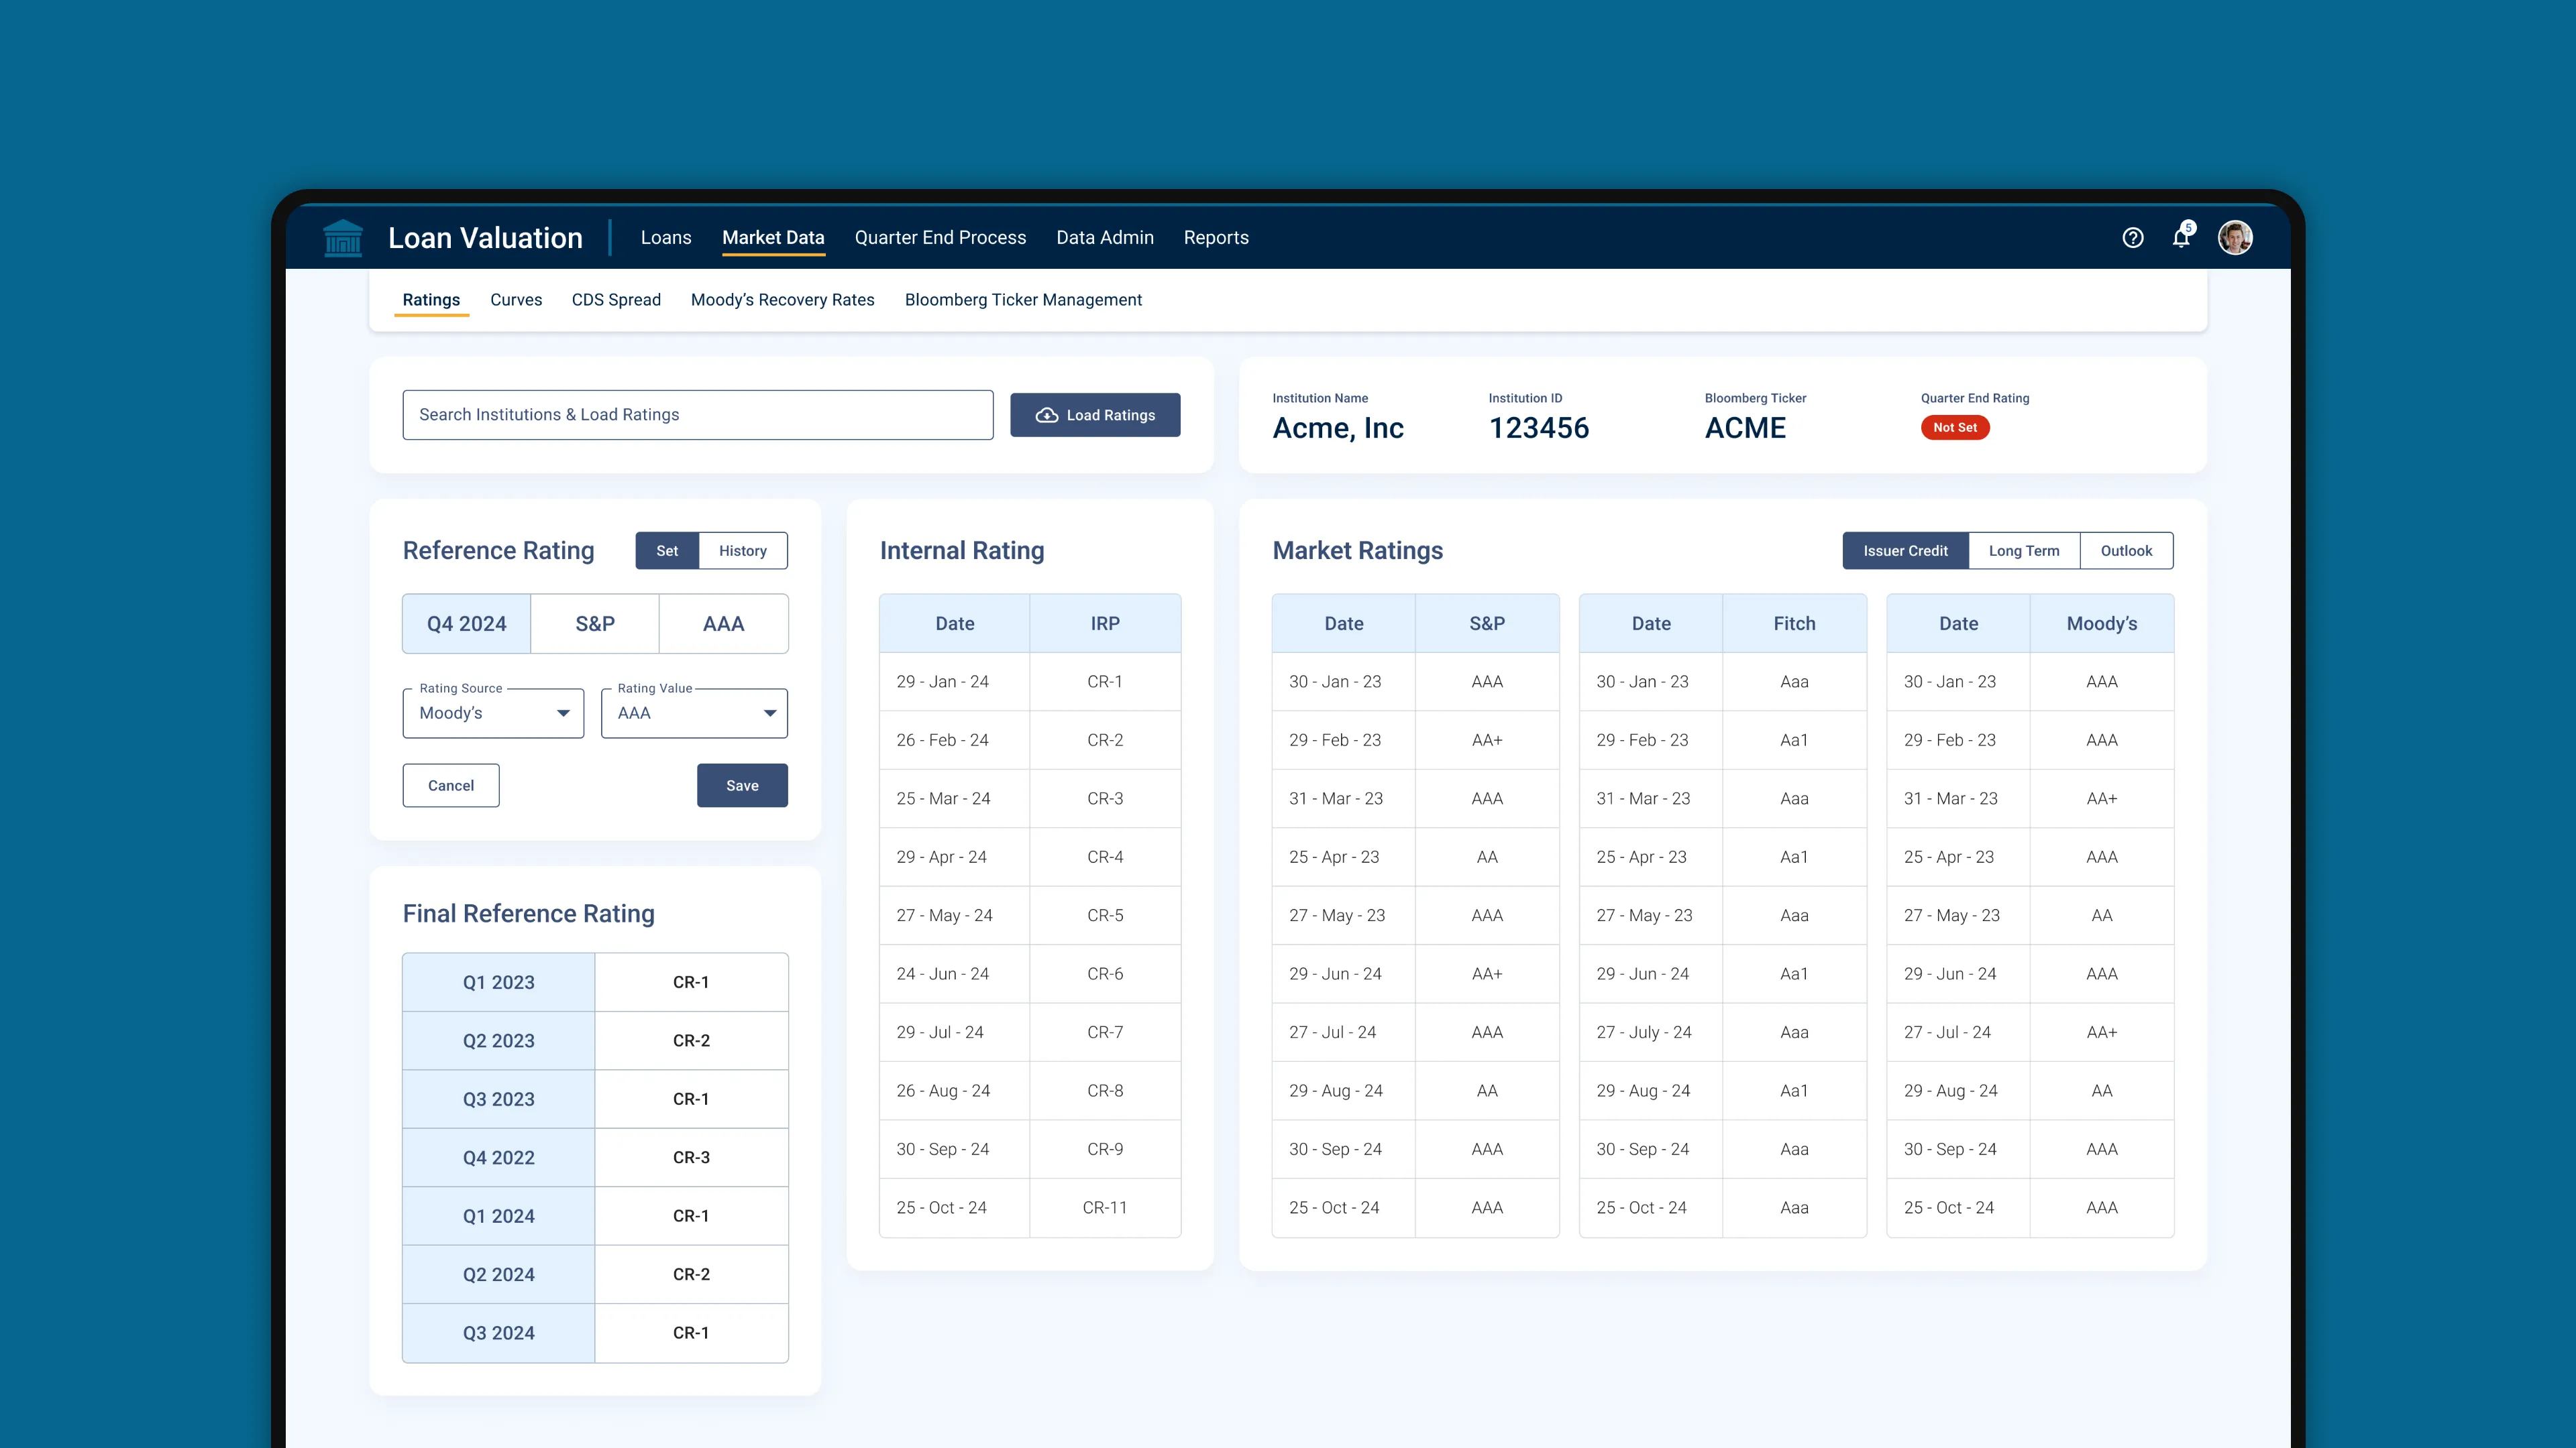2576x1448 pixels.
Task: Toggle Reference Rating to History view
Action: [742, 550]
